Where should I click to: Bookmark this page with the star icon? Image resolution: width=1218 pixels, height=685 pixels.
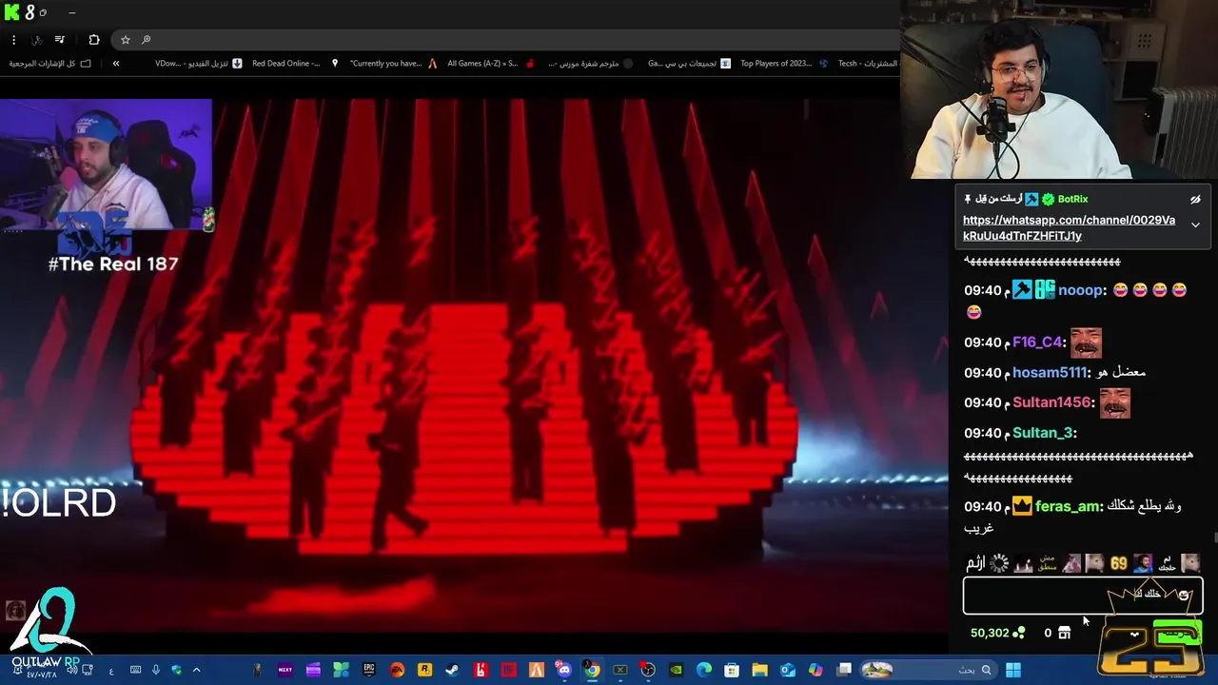click(125, 40)
